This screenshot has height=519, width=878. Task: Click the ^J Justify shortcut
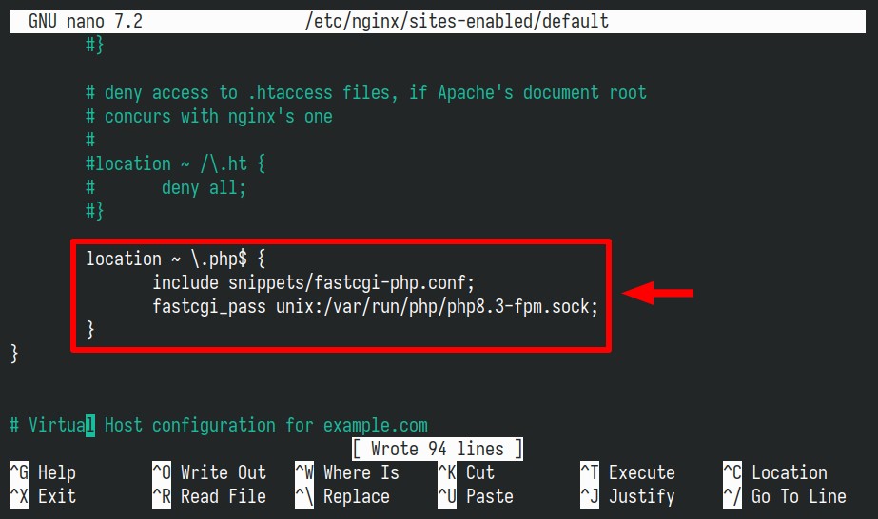pyautogui.click(x=628, y=496)
